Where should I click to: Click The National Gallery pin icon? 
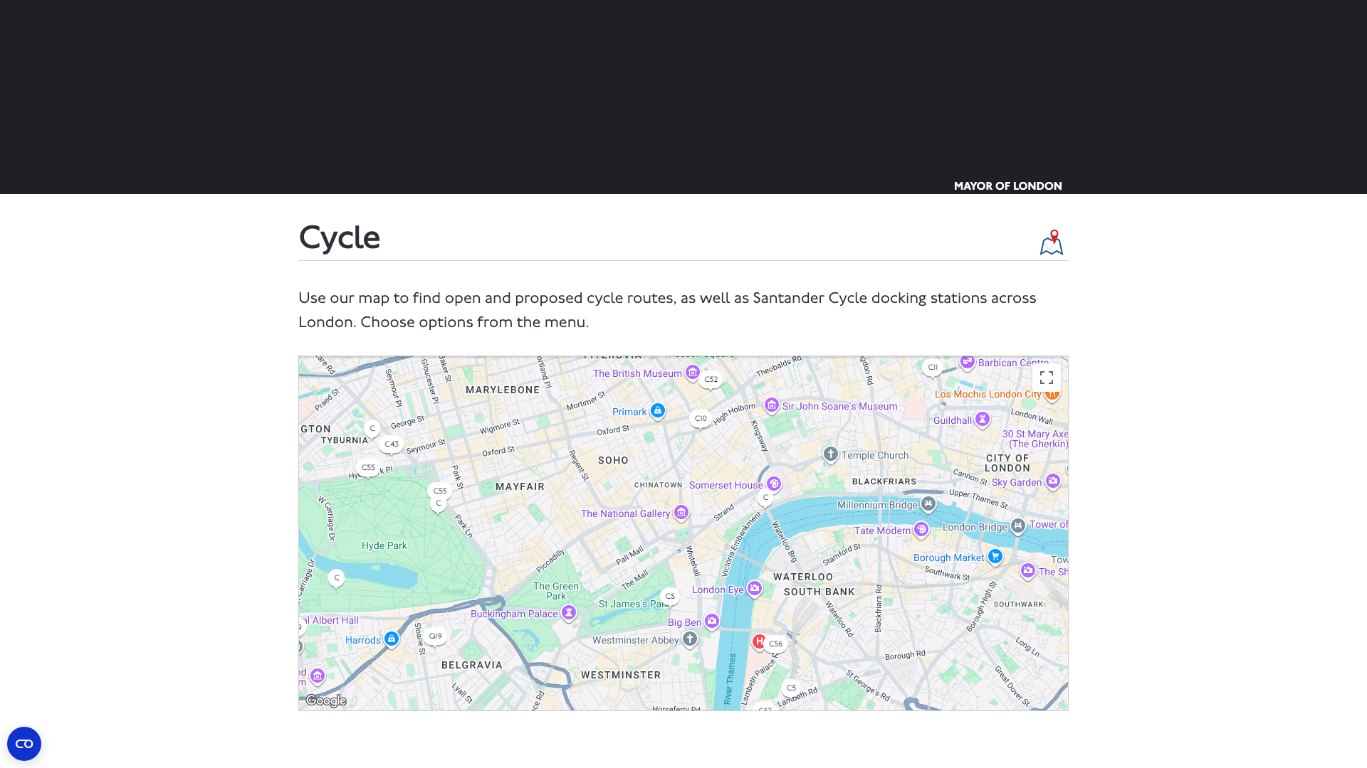681,513
